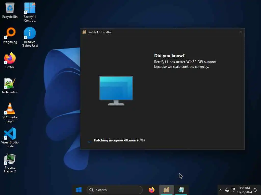The width and height of the screenshot is (261, 195).
Task: Click the Win32 DPI support tip text
Action: tap(185, 64)
